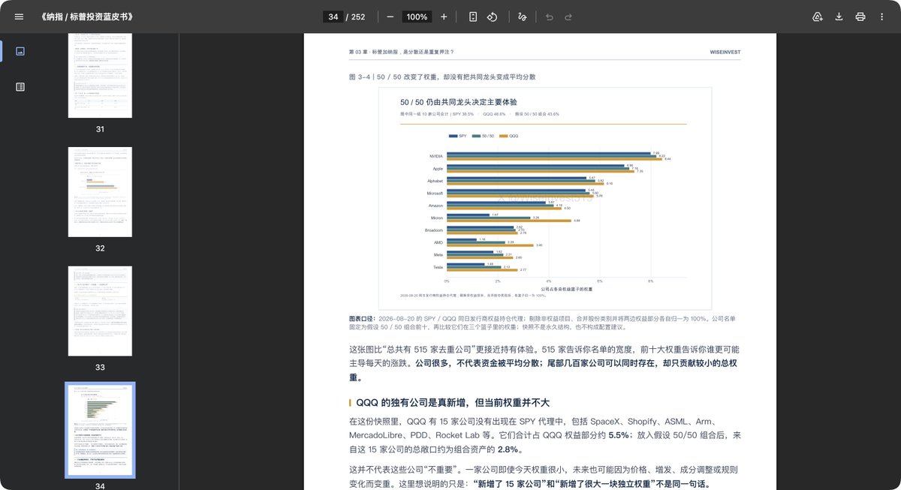The height and width of the screenshot is (490, 901).
Task: Click the Broadcom label on the chart
Action: click(434, 230)
